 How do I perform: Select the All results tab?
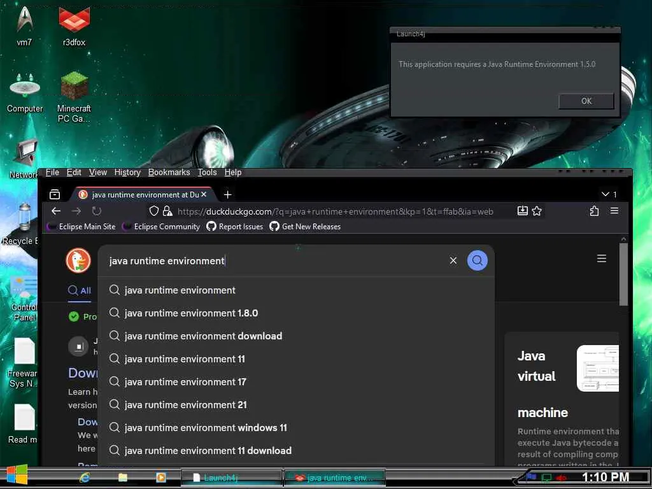pyautogui.click(x=80, y=290)
